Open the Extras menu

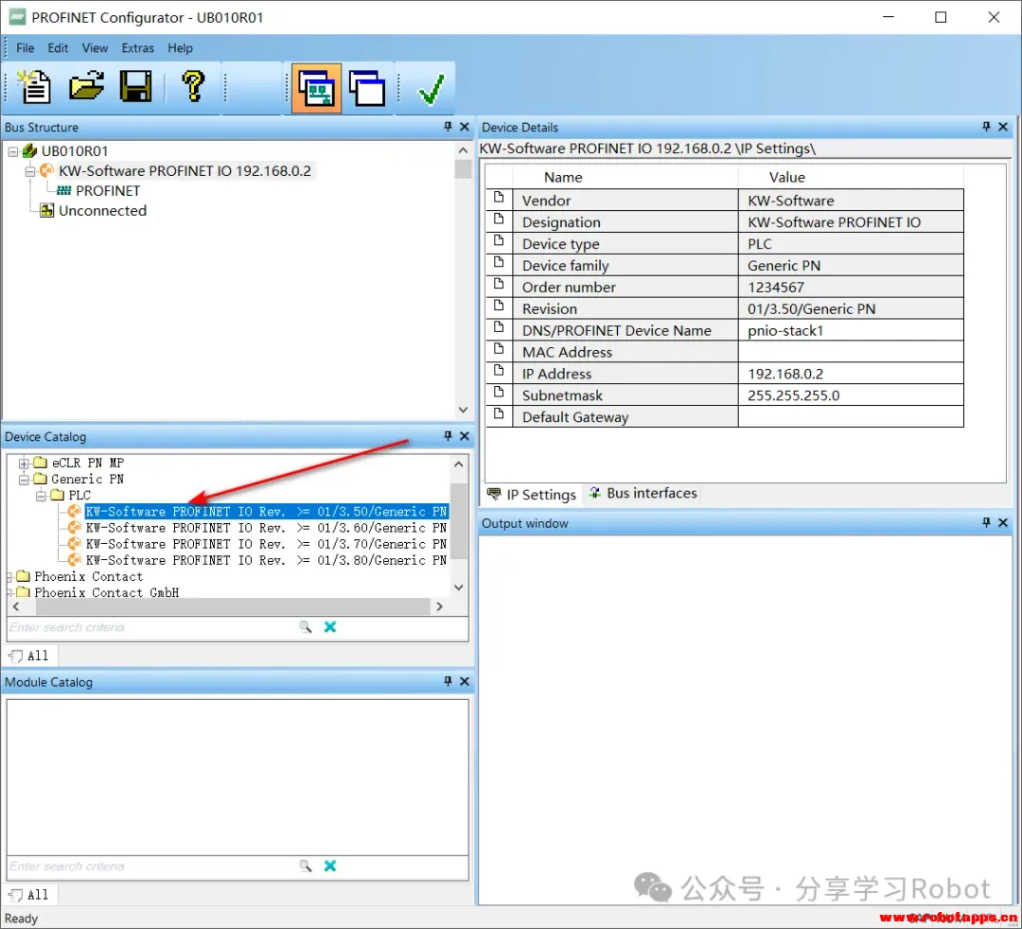point(137,48)
